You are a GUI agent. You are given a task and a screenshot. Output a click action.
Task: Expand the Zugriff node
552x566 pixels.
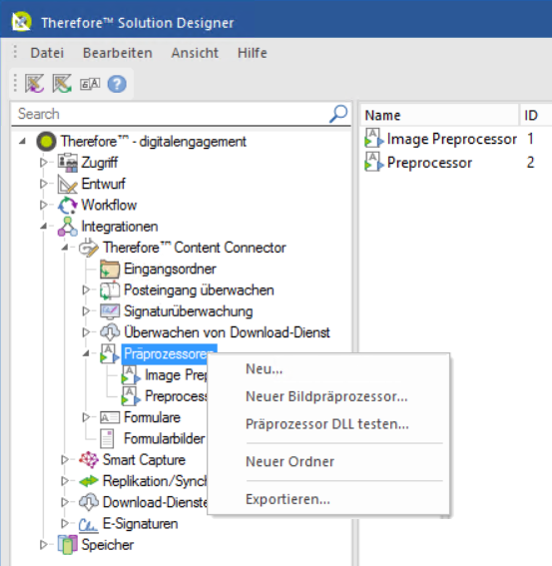click(x=43, y=163)
